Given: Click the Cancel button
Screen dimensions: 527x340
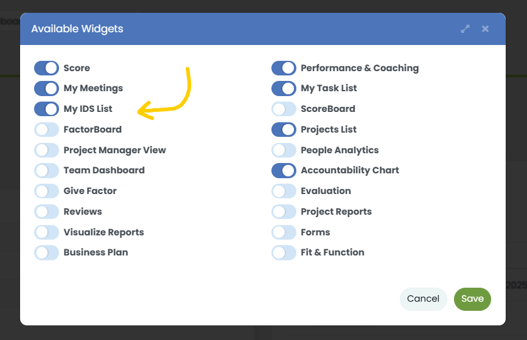Looking at the screenshot, I should (423, 299).
